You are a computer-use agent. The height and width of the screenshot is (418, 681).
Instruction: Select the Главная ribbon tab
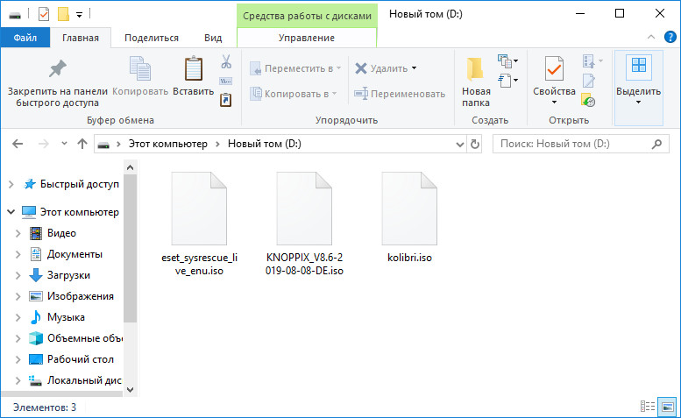tap(81, 38)
